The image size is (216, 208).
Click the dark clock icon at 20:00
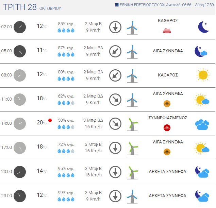20,172
